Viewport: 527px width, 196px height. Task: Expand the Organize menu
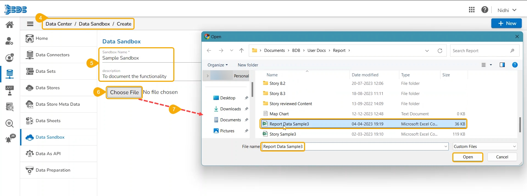click(x=218, y=65)
